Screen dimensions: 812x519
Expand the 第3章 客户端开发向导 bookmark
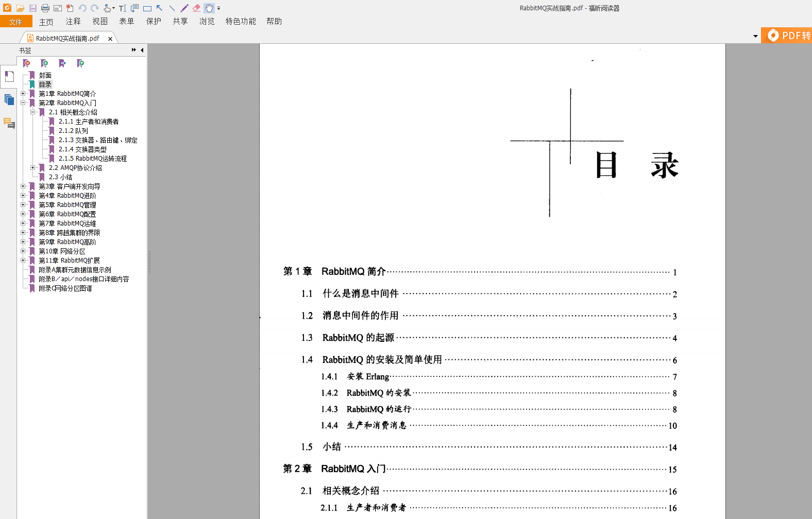pyautogui.click(x=23, y=186)
